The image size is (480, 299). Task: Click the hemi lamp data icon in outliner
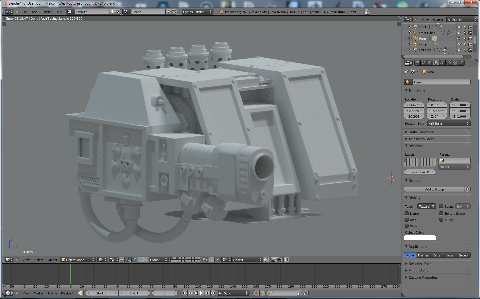pos(435,38)
